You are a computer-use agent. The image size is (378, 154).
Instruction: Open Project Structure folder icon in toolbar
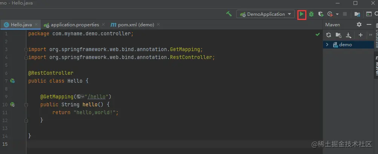(357, 14)
